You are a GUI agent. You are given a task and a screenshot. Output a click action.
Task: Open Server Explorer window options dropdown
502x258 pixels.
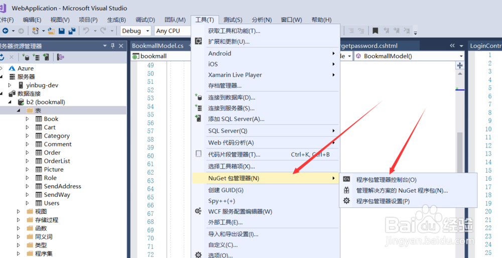105,46
